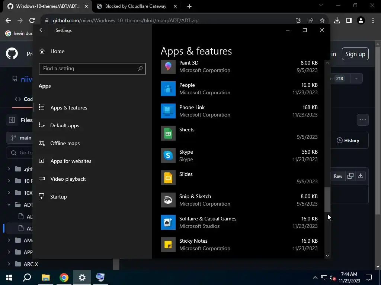381x285 pixels.
Task: Open Chrome from the taskbar
Action: tap(64, 278)
